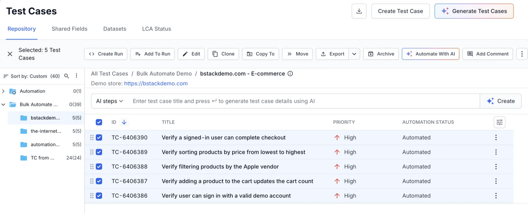
Task: Click the Clone button
Action: 223,54
